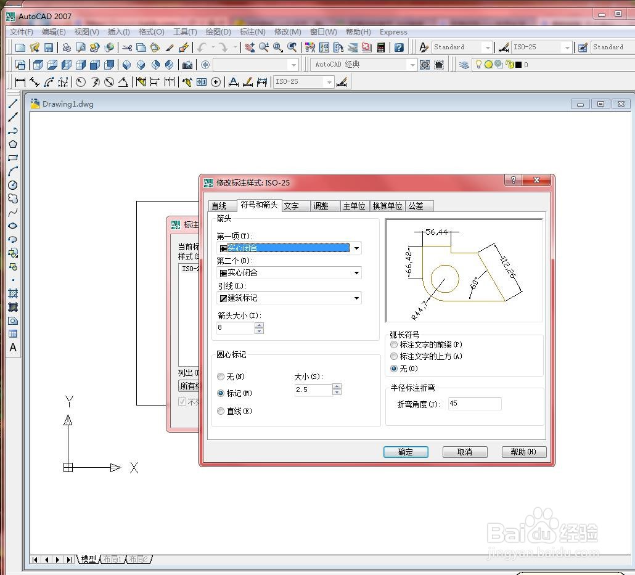
Task: Select the Spline draw tool
Action: 13,212
